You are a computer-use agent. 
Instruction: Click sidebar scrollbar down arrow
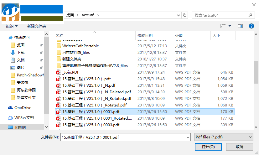point(46,127)
